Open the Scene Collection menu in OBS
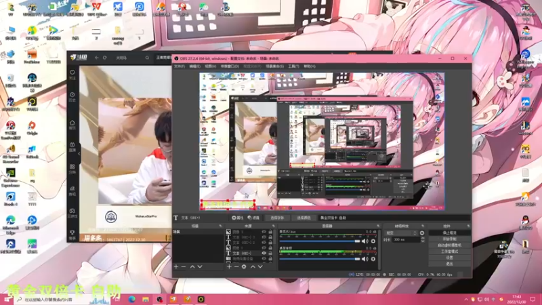 pos(275,66)
